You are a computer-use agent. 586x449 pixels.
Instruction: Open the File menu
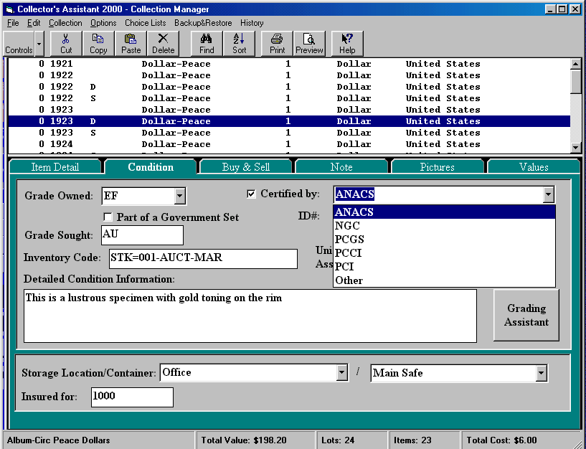pyautogui.click(x=13, y=23)
